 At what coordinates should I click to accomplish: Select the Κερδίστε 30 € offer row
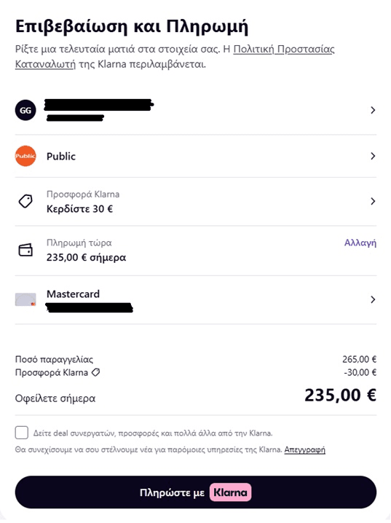(x=196, y=202)
